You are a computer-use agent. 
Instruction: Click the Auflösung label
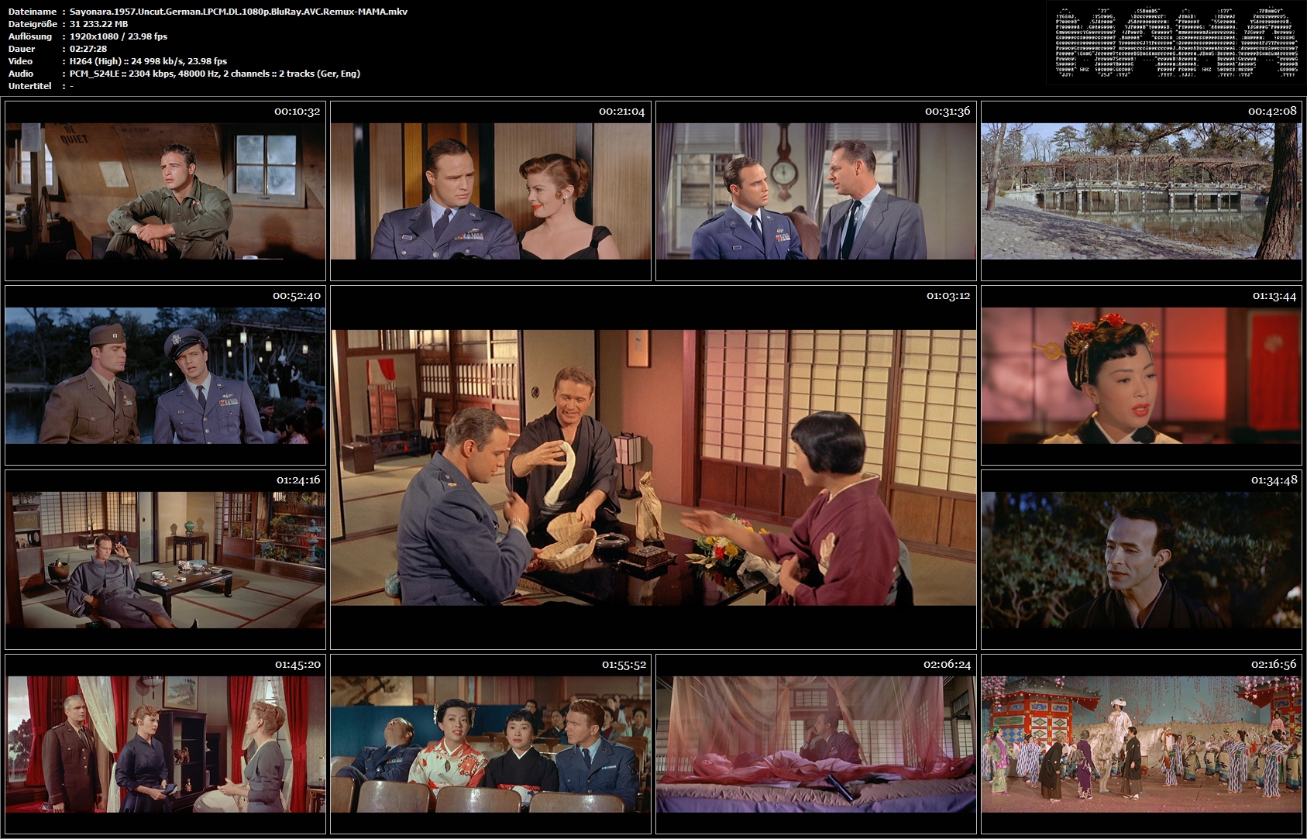click(30, 36)
